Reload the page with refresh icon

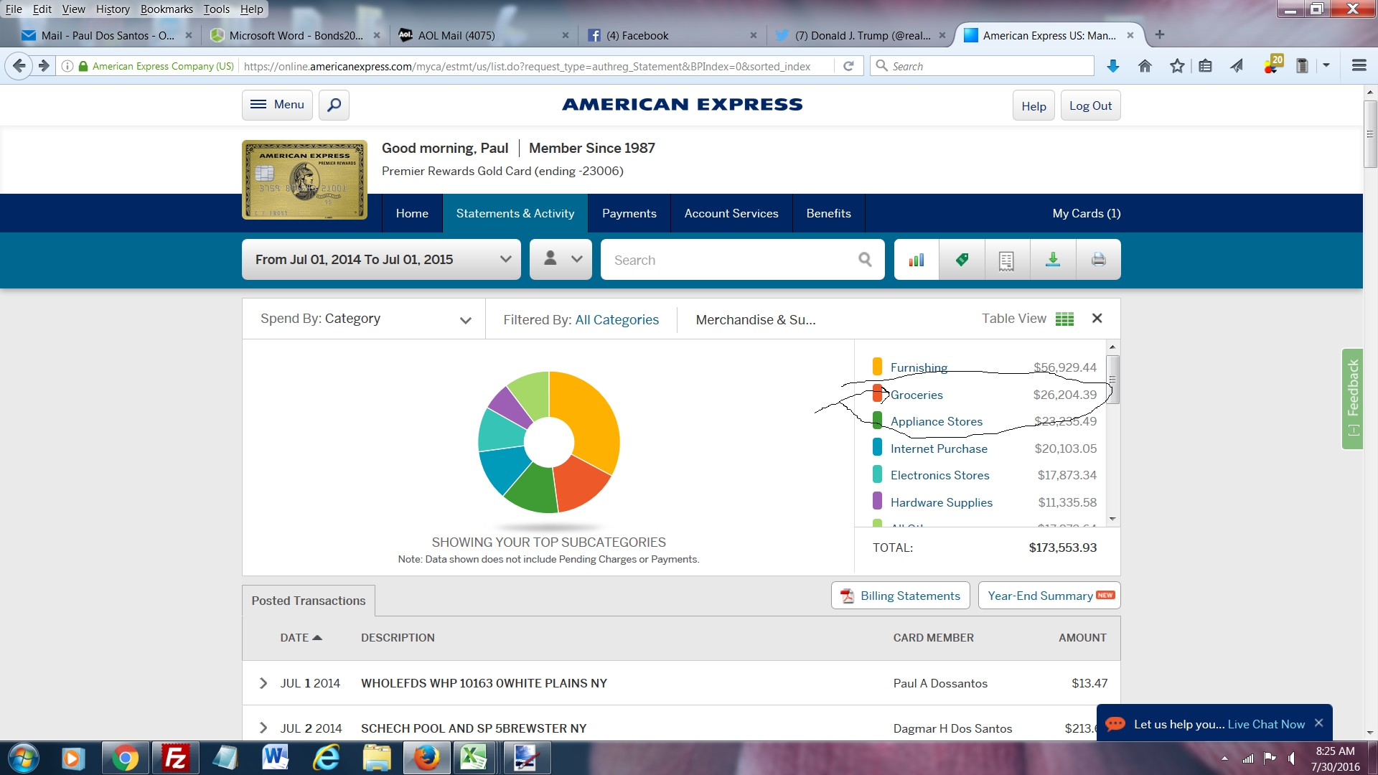click(848, 66)
